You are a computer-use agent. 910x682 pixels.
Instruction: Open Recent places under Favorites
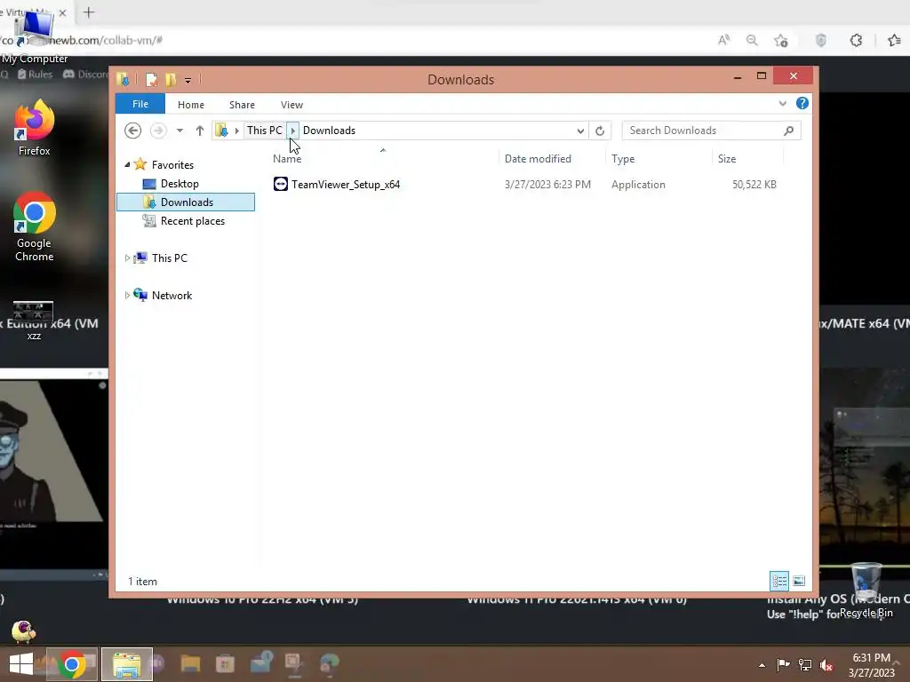point(193,221)
